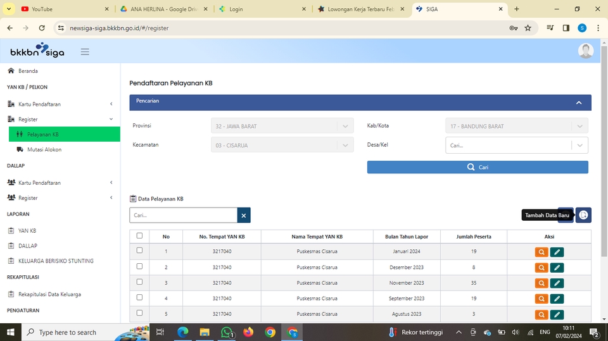
Task: Toggle the hamburger sidebar menu icon
Action: click(x=85, y=51)
